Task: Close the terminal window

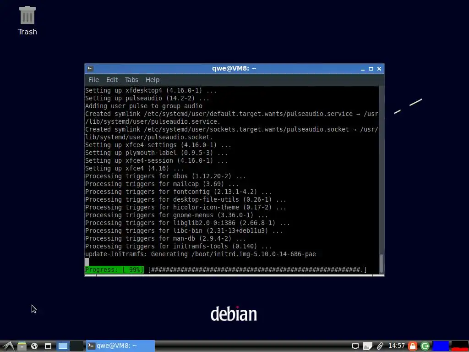Action: (379, 69)
